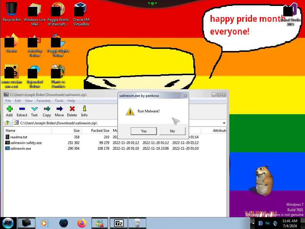The height and width of the screenshot is (229, 305).
Task: Click packed size 99 279
Action: [x=104, y=143]
